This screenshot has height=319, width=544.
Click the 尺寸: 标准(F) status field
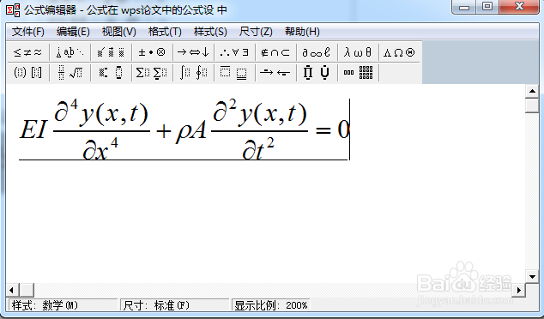pyautogui.click(x=176, y=305)
